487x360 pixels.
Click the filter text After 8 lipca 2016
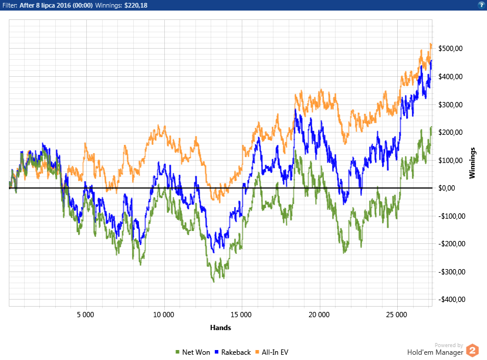(x=56, y=5)
